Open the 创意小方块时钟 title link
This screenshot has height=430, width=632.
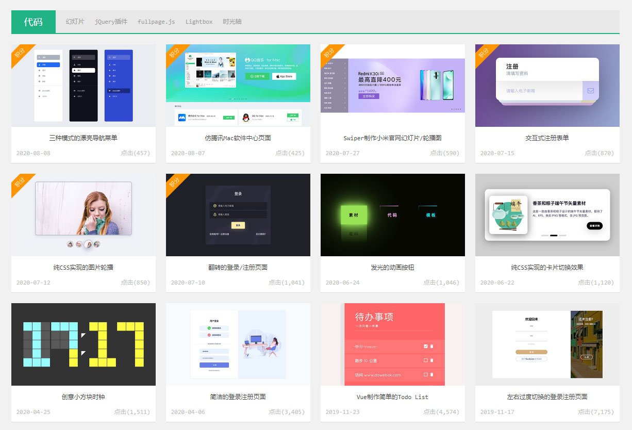pos(84,396)
